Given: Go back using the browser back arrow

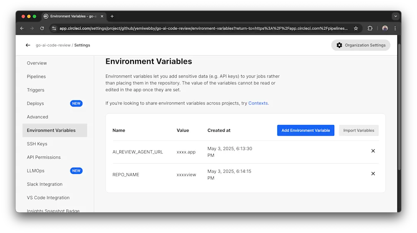Looking at the screenshot, I should coord(22,28).
